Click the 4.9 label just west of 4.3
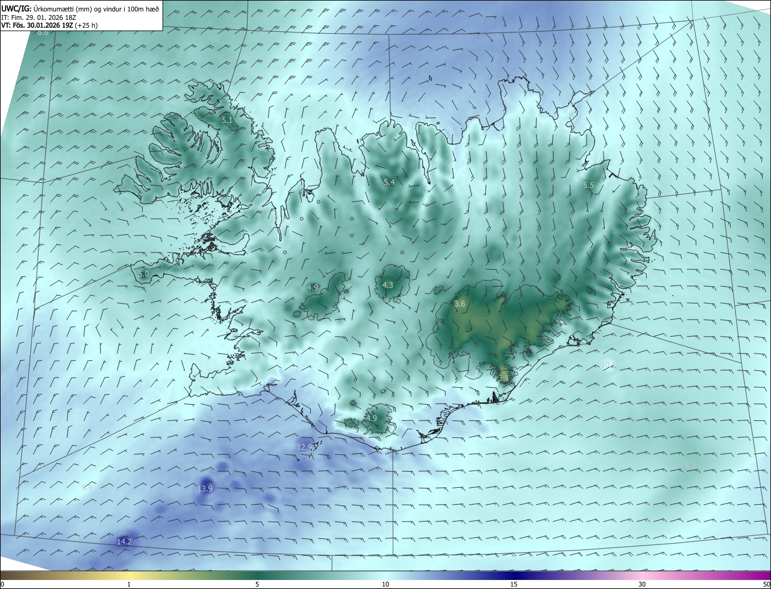 (x=312, y=287)
